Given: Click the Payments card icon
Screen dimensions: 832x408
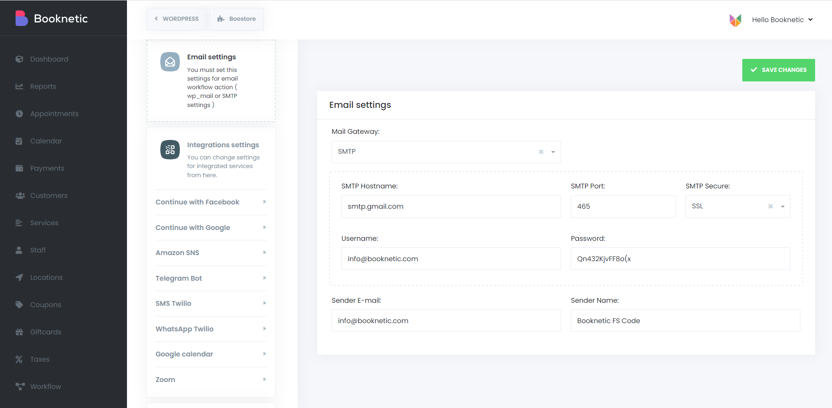Looking at the screenshot, I should [19, 168].
